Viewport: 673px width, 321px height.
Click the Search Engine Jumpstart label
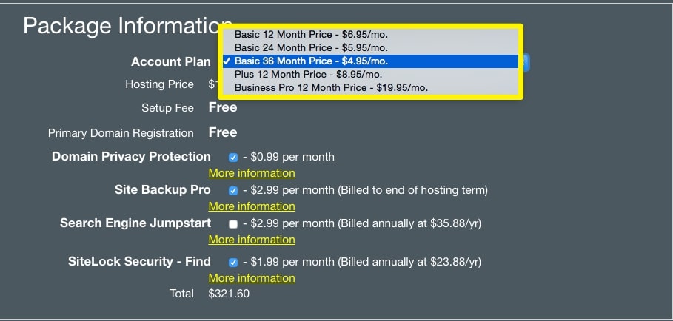pos(135,223)
